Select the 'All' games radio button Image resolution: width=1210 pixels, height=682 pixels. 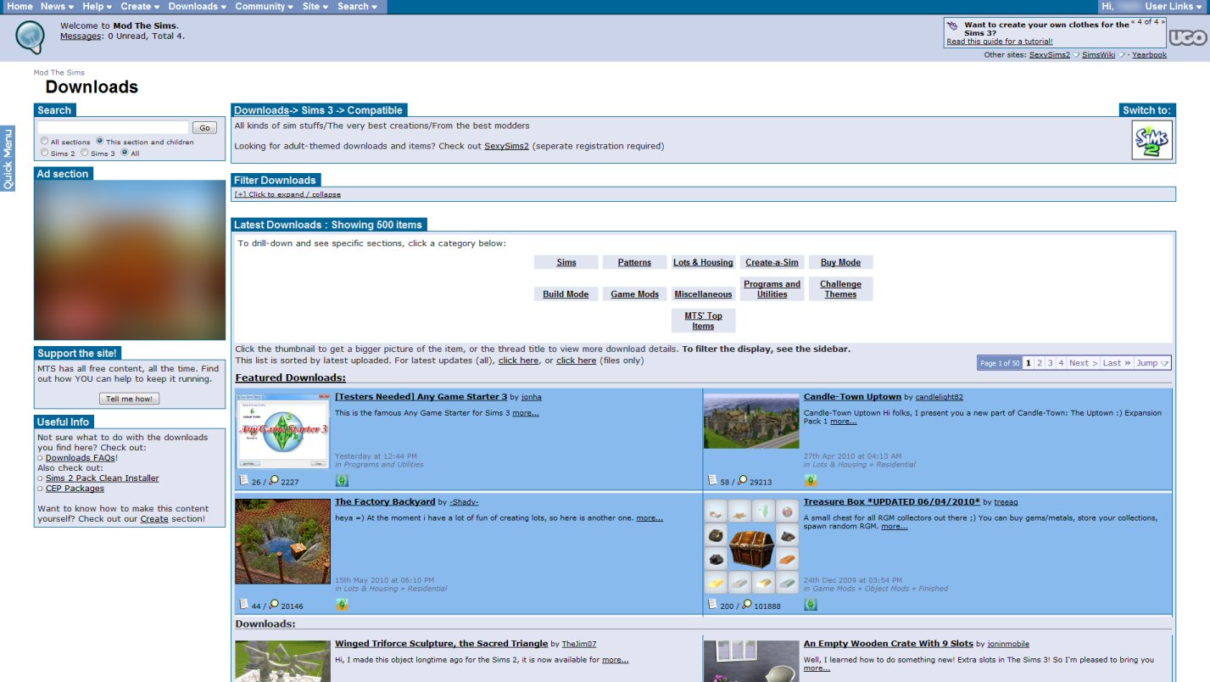click(x=125, y=153)
